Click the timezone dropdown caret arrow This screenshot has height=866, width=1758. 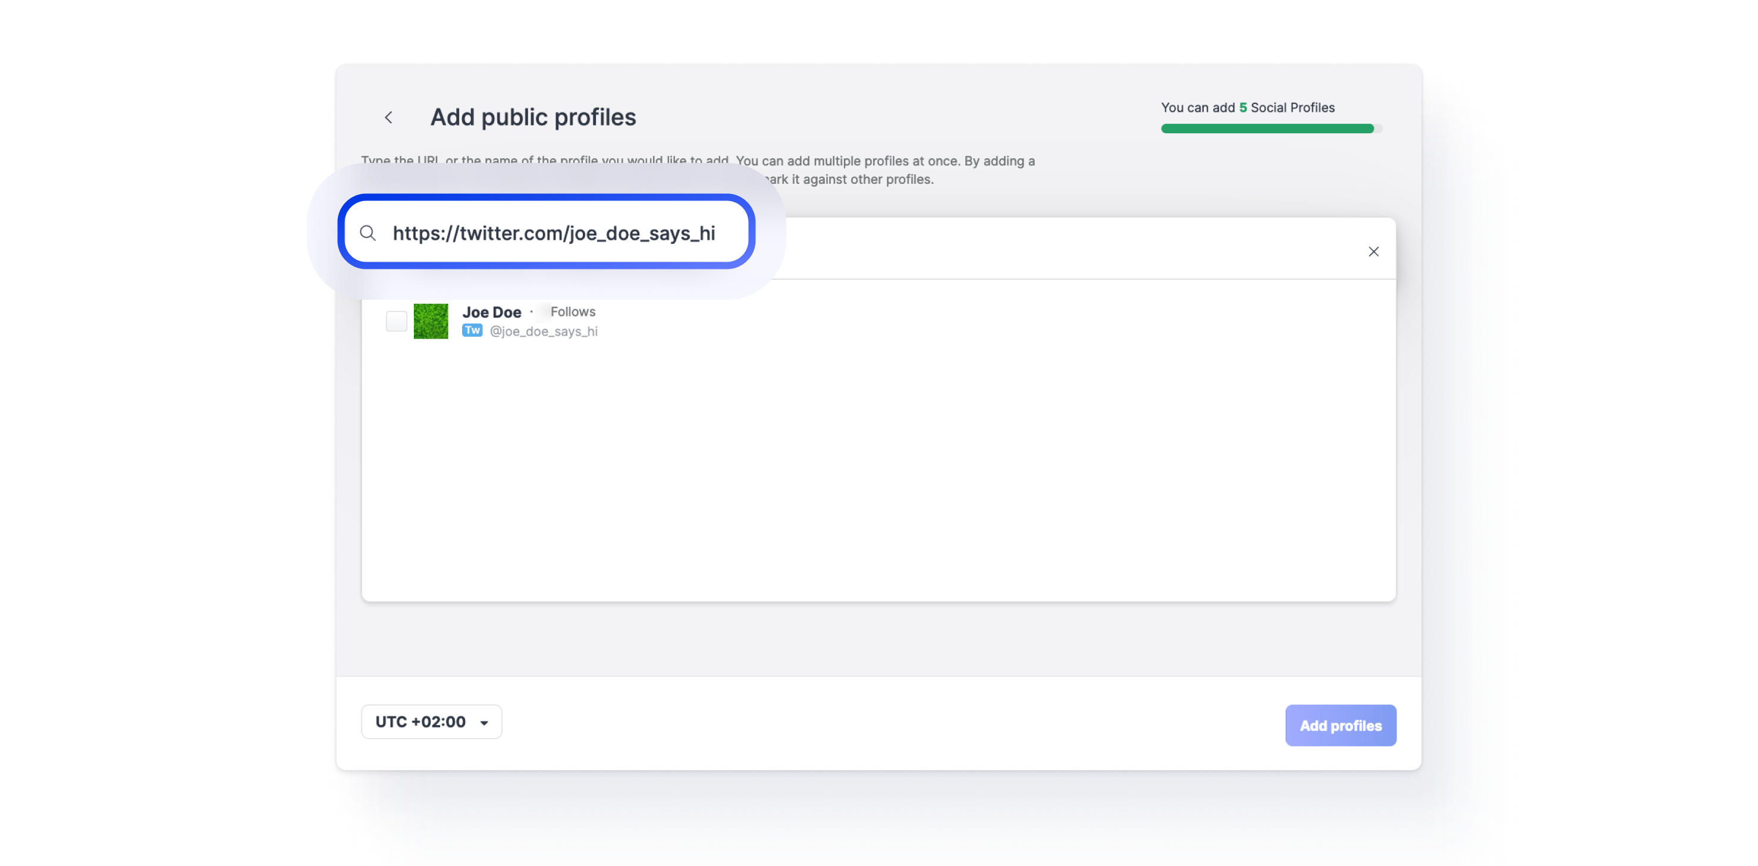coord(484,723)
